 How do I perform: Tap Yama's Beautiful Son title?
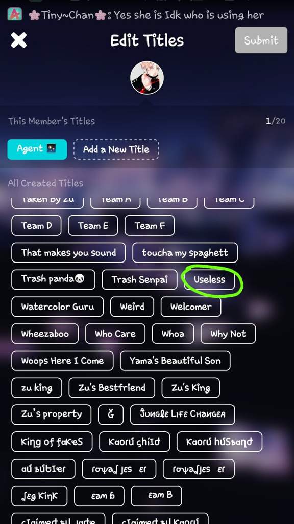pos(175,361)
